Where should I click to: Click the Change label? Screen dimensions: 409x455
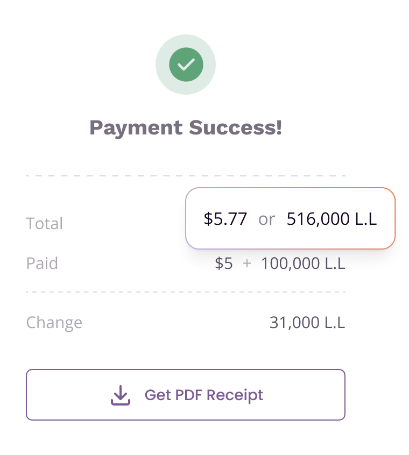point(54,322)
